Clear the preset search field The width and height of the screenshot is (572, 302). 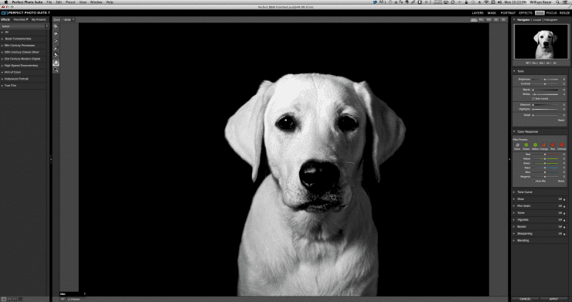coord(46,26)
